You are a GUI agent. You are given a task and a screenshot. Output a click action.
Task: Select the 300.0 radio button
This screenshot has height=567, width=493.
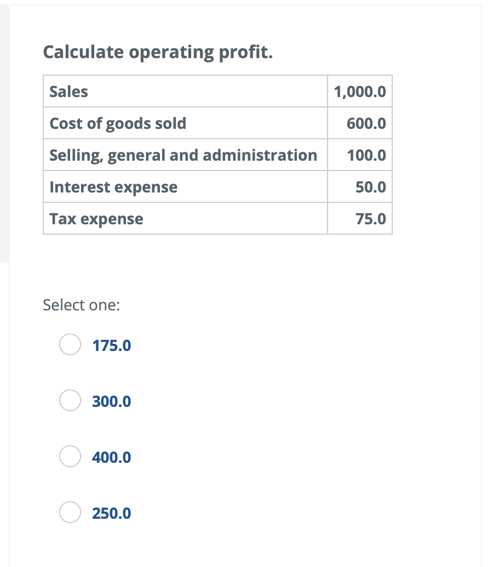tap(70, 401)
